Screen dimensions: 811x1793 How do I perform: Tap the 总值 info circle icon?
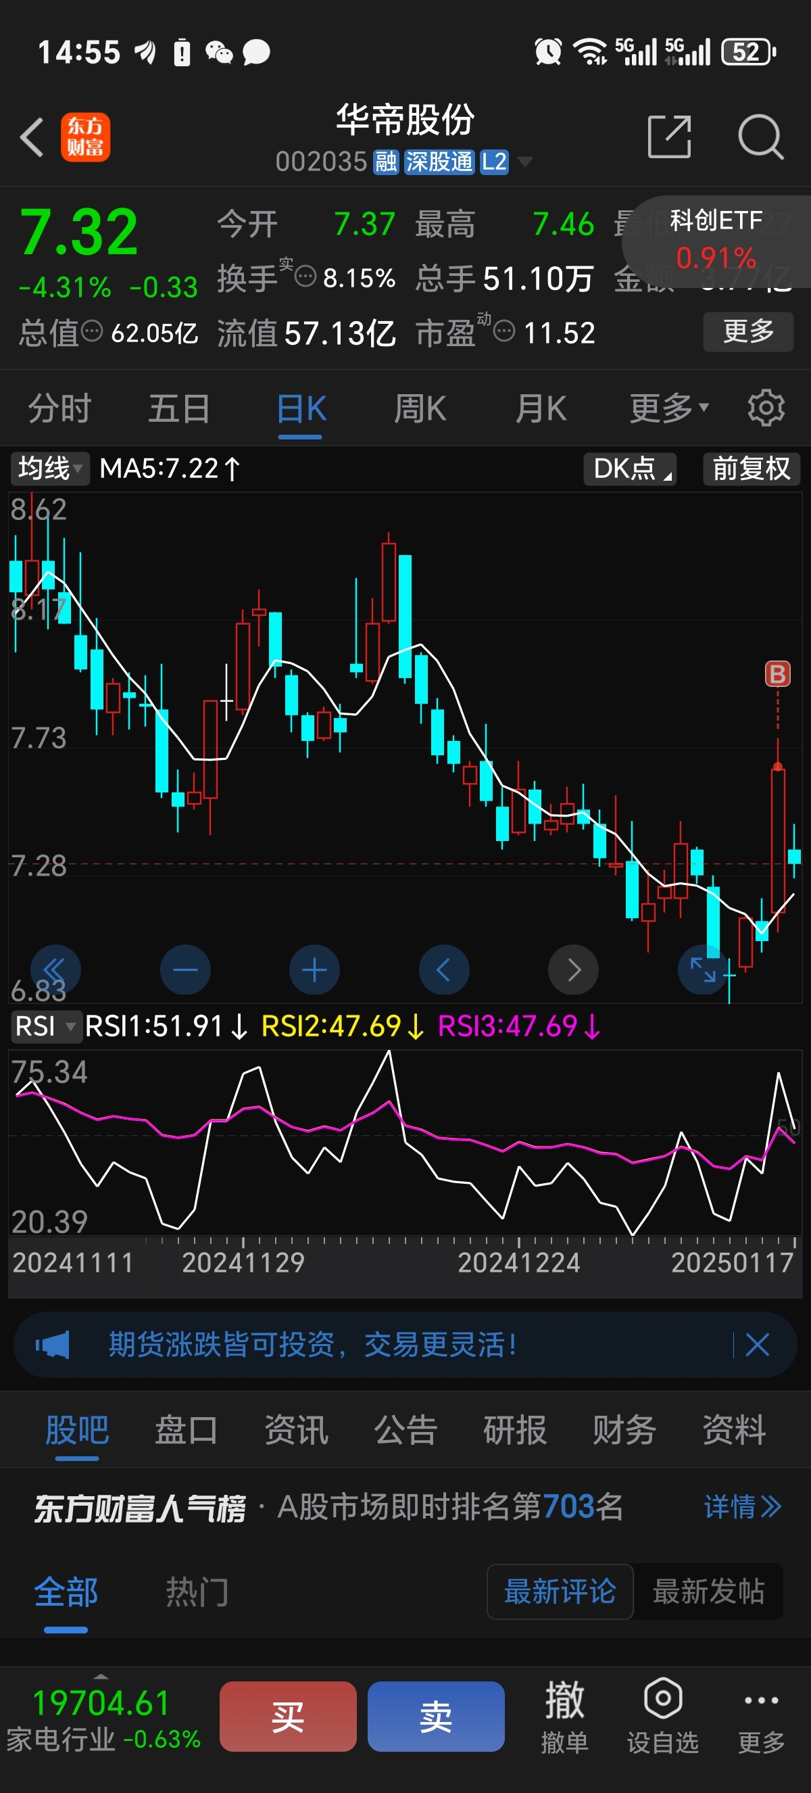(x=92, y=331)
